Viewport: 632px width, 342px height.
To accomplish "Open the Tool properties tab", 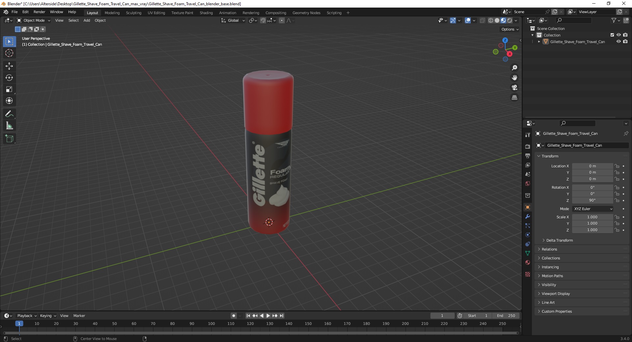I will click(x=528, y=135).
